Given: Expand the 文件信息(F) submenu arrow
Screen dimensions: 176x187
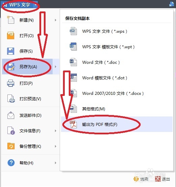Looking at the screenshot, I should pos(56,131).
